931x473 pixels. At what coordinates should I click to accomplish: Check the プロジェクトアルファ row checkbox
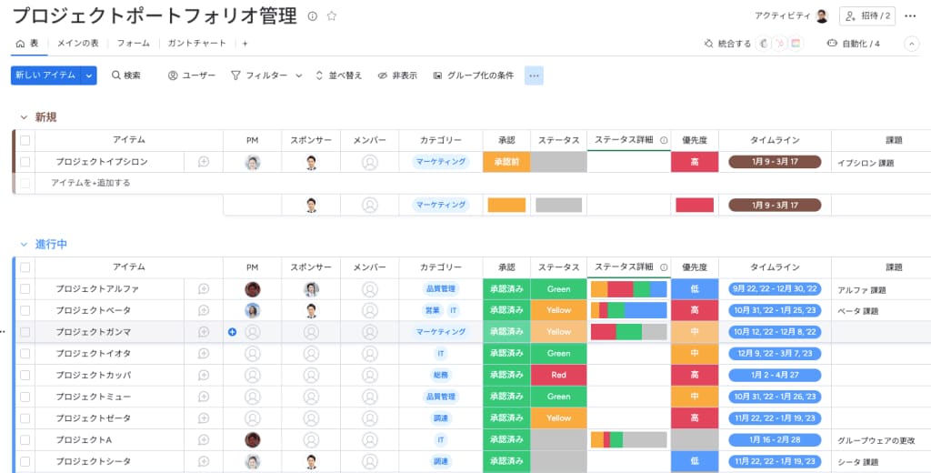pyautogui.click(x=25, y=288)
